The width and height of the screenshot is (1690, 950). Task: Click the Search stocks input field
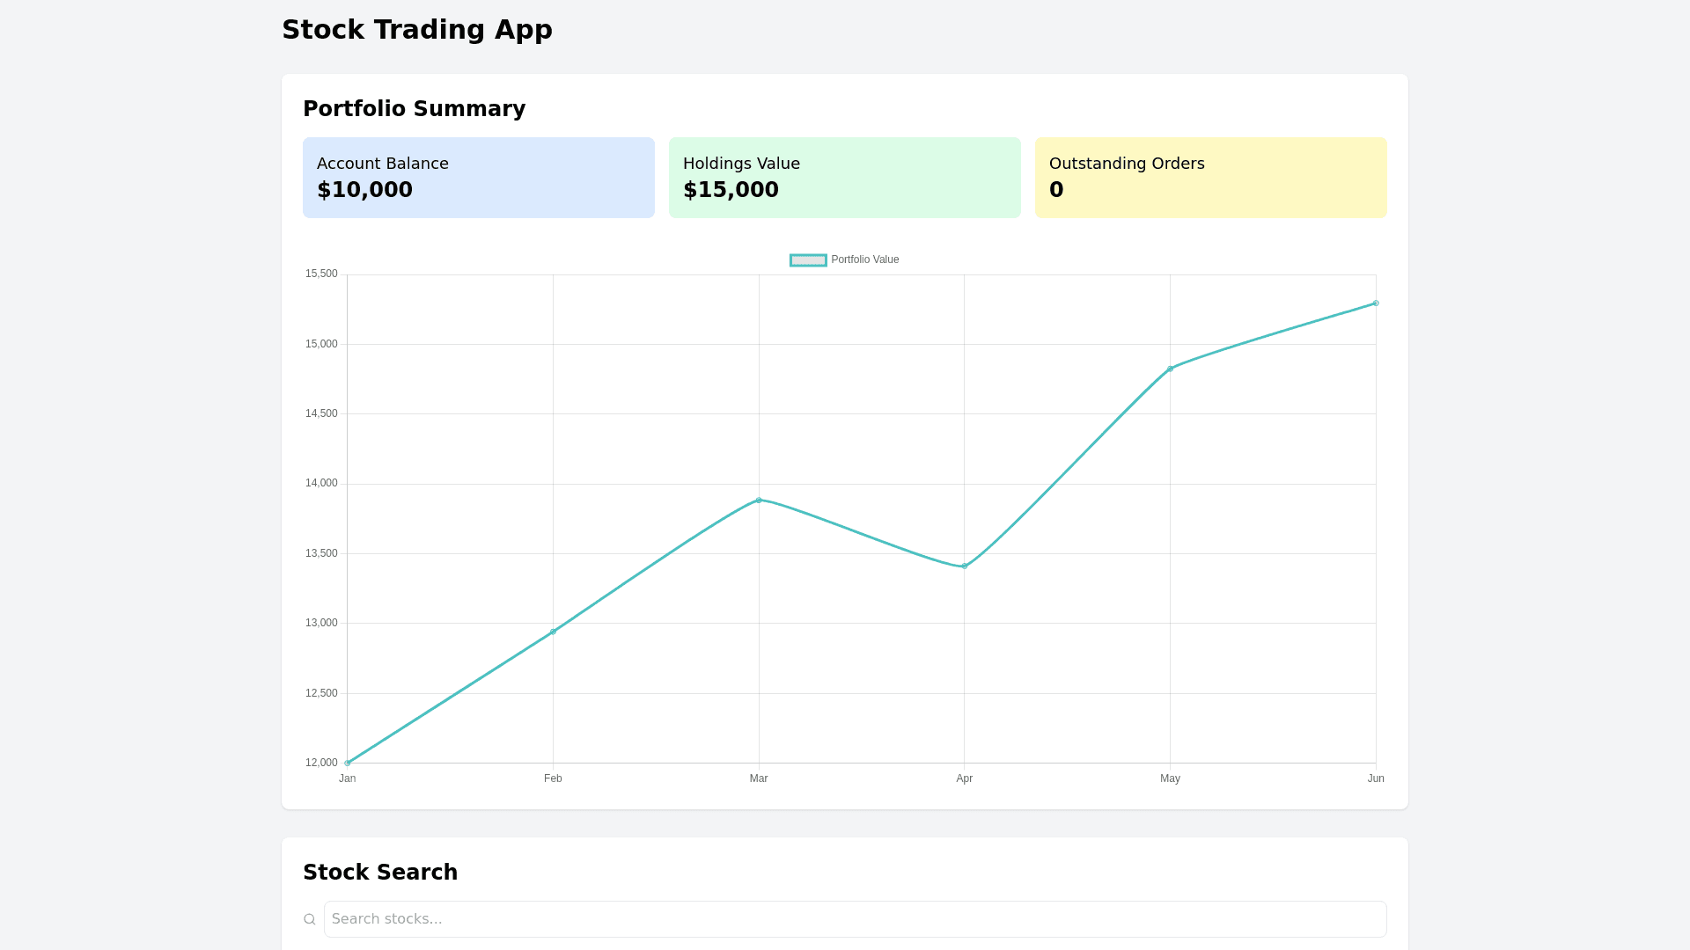854,919
